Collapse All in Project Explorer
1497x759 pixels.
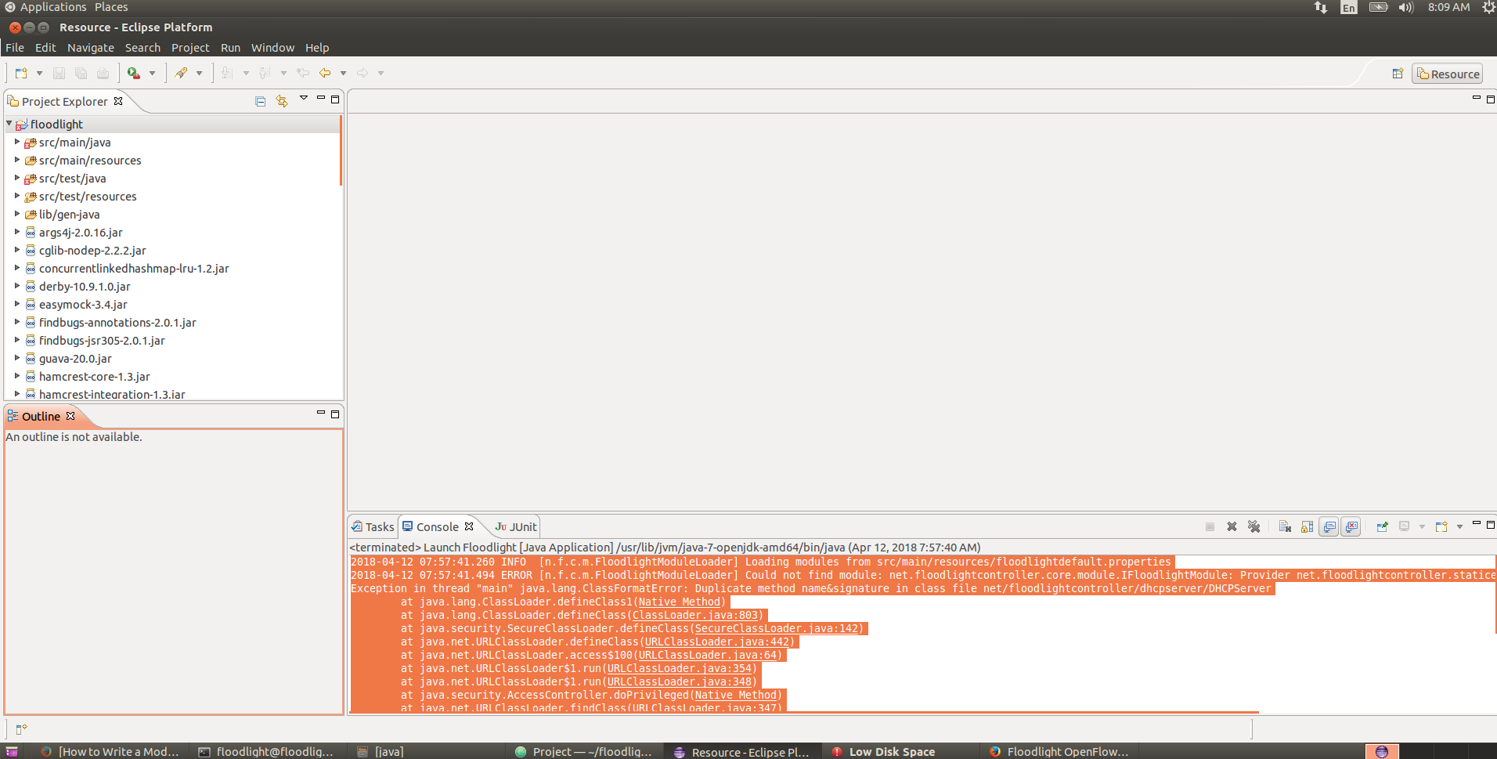(x=260, y=102)
